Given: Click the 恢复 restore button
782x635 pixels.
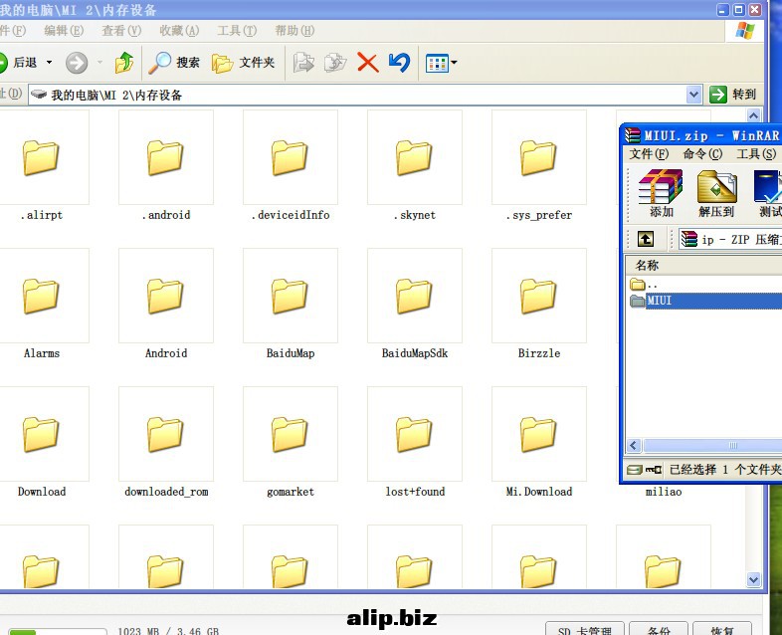Looking at the screenshot, I should 722,628.
